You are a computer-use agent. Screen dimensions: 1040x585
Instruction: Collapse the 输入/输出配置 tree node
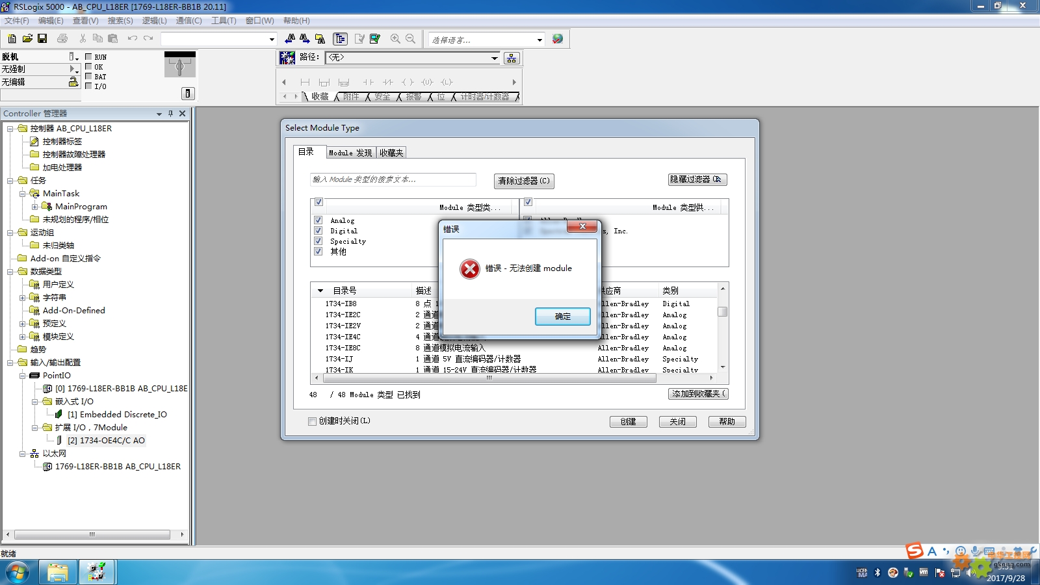(x=10, y=363)
